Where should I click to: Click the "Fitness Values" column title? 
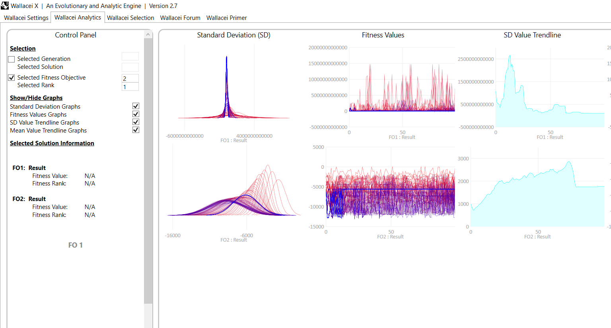tap(383, 35)
